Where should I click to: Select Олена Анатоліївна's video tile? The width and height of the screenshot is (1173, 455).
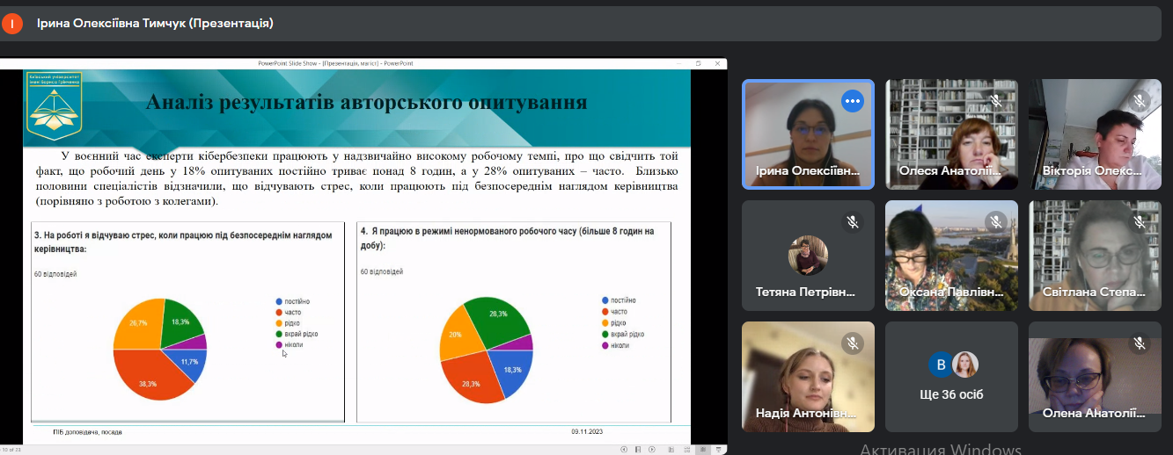point(1095,377)
